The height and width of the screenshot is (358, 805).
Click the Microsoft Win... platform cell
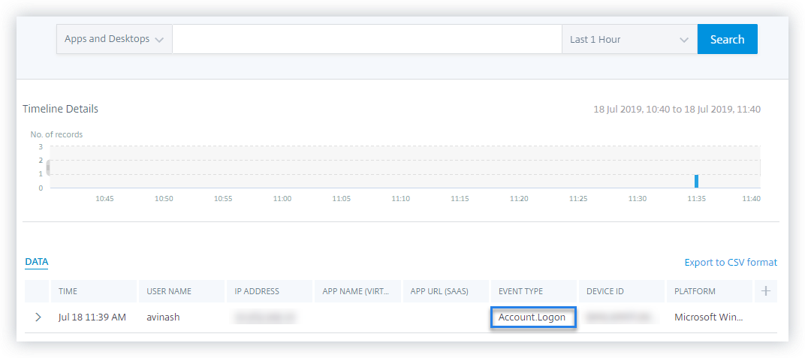[708, 317]
